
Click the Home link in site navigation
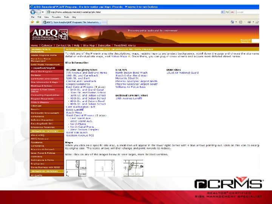[34, 45]
